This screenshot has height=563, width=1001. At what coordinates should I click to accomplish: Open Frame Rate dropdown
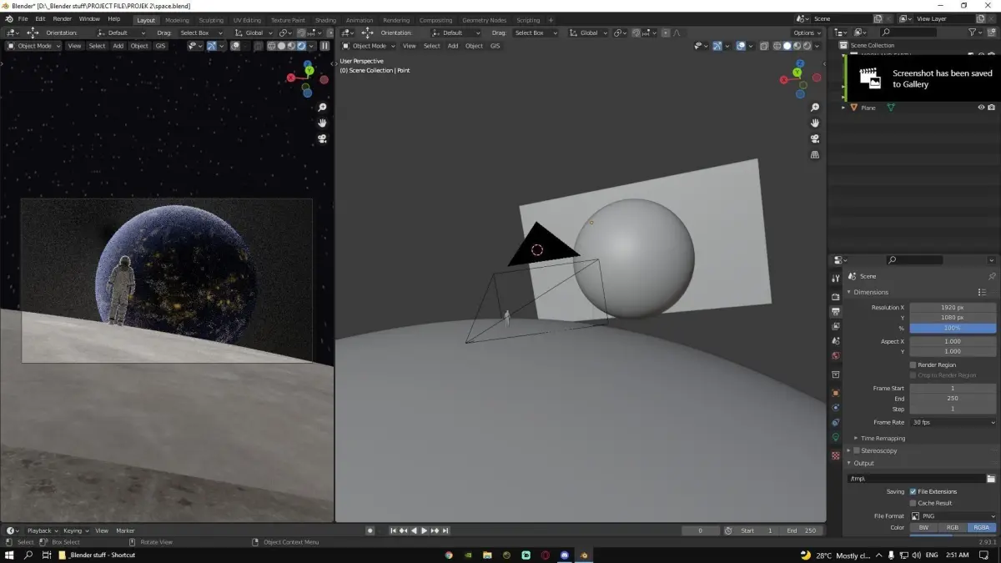tap(953, 422)
